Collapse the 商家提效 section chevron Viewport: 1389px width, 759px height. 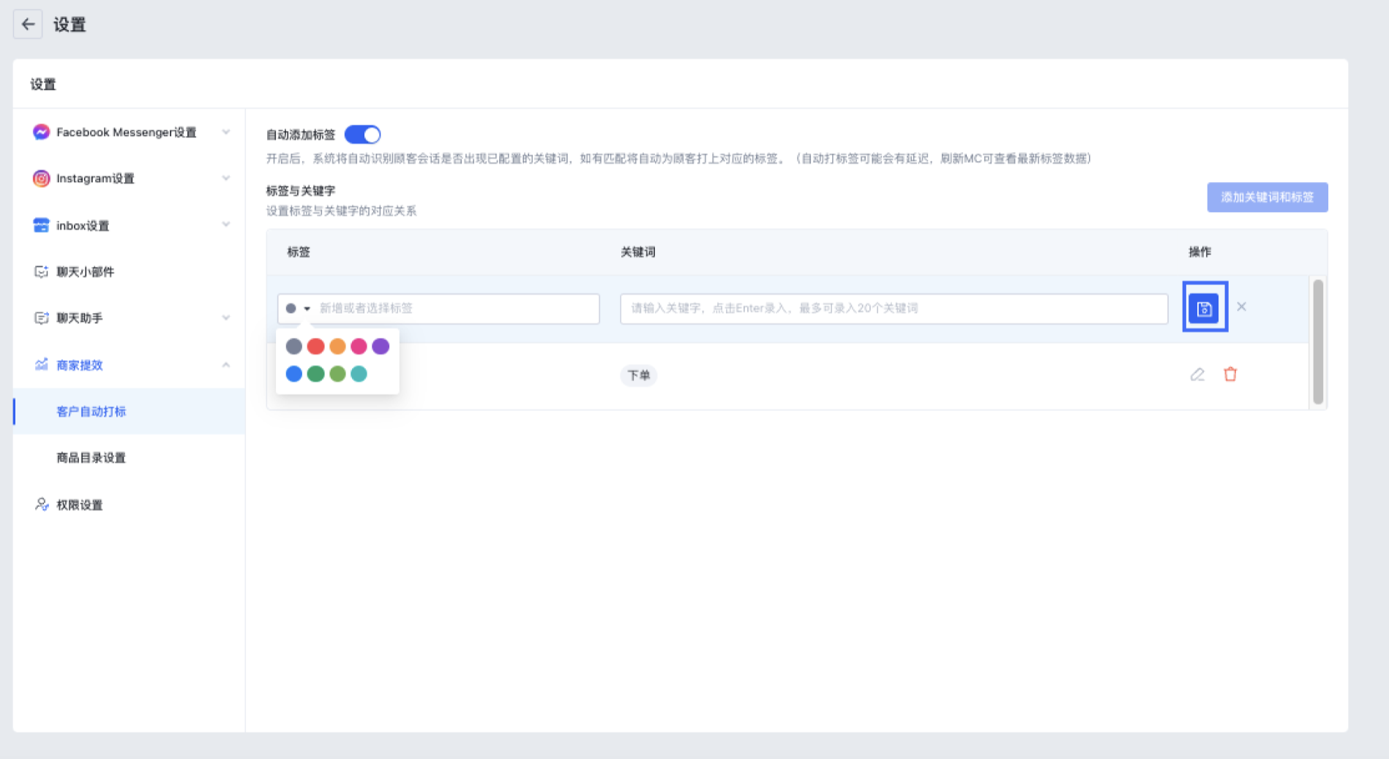[x=226, y=365]
